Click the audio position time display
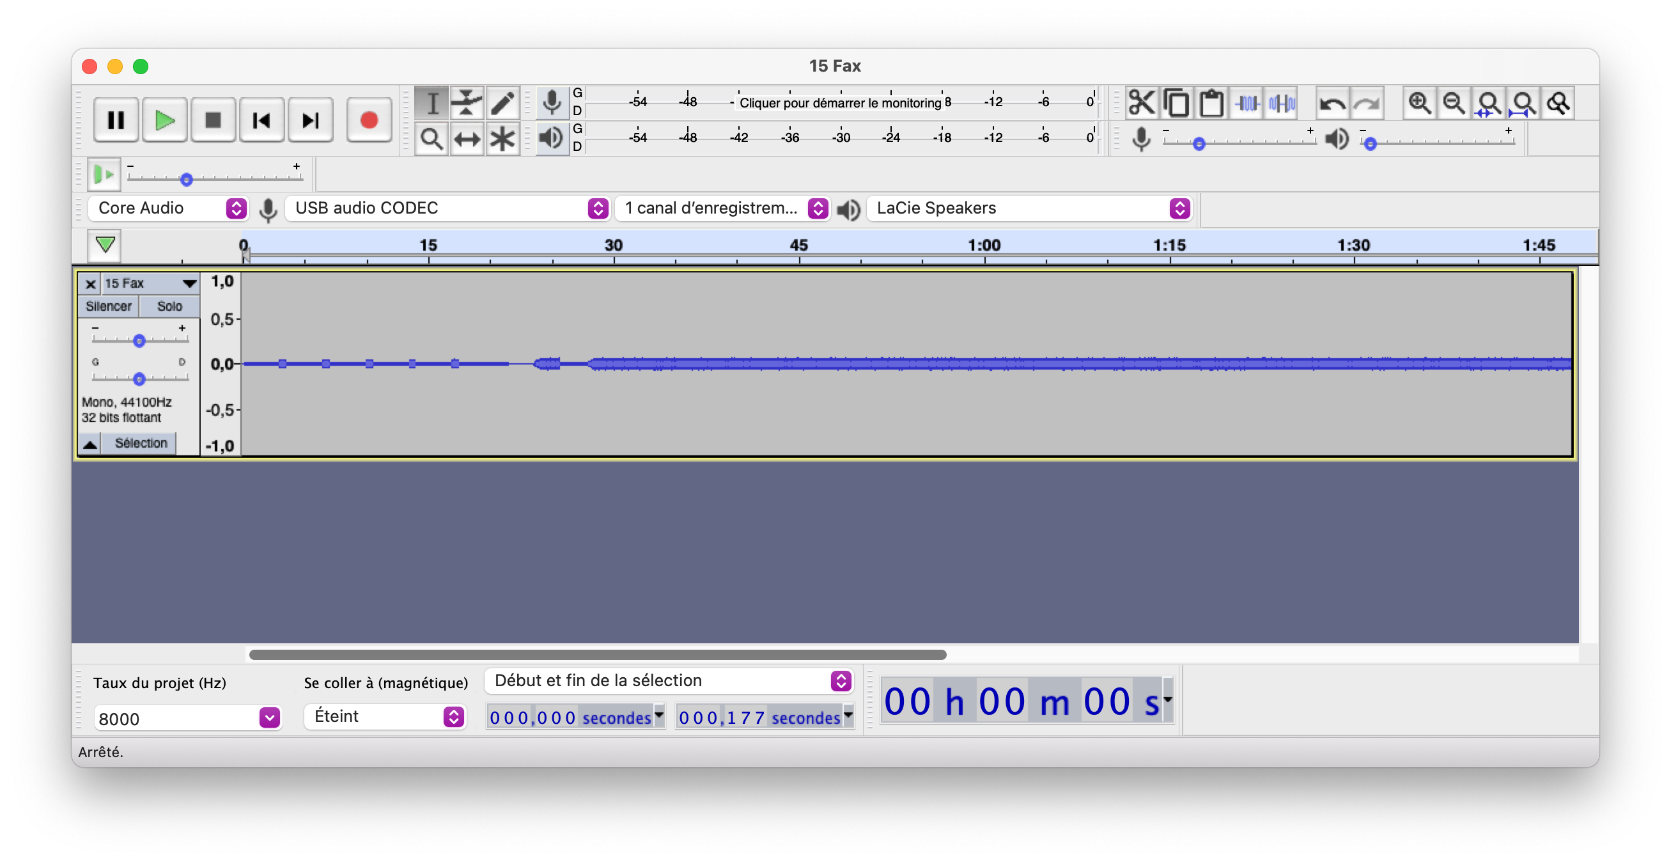The image size is (1671, 862). coord(1022,701)
